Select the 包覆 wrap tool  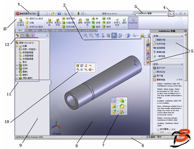(107, 18)
